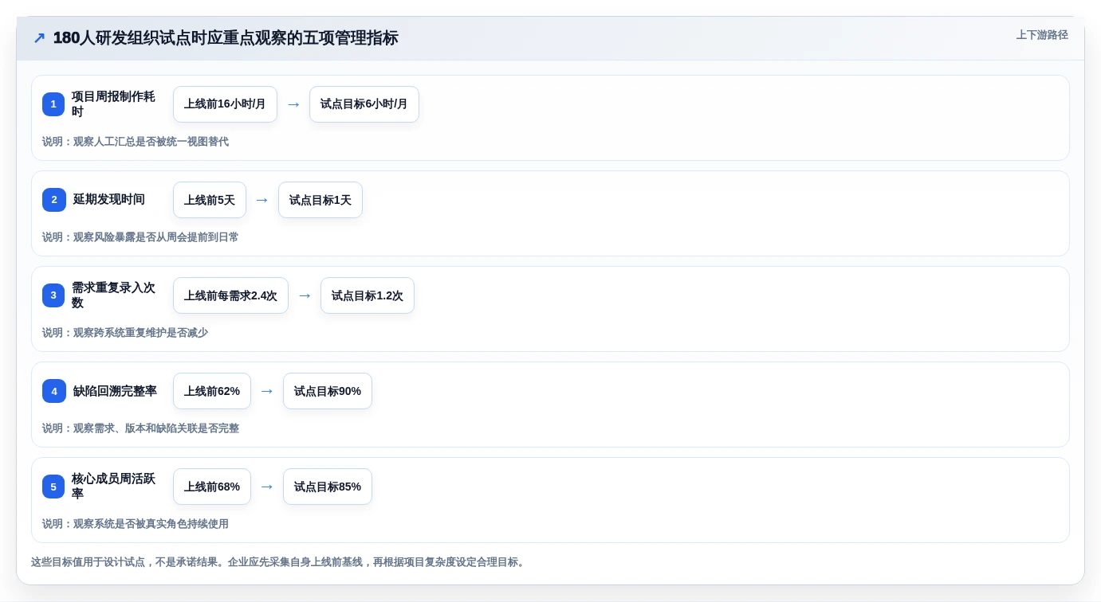Click the arrow between 上线前每需求2.4次 and 试点目标1.2次
This screenshot has height=602, width=1101.
[305, 295]
